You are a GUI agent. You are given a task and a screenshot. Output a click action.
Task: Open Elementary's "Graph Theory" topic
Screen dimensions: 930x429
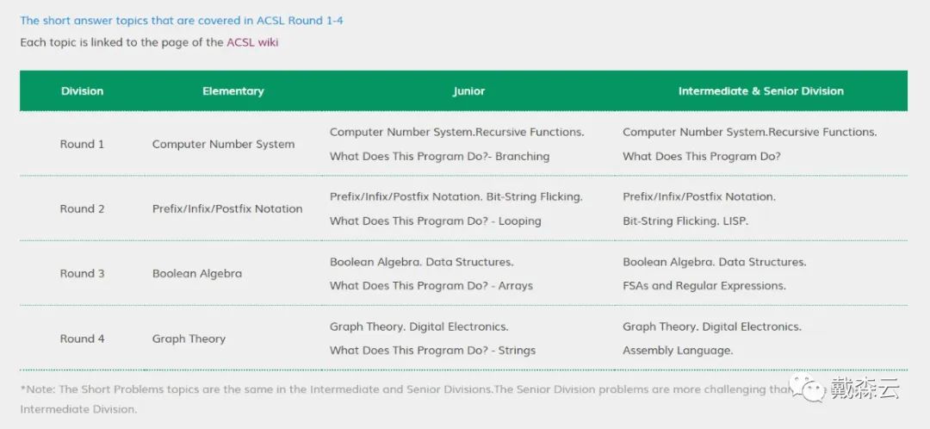pos(189,339)
